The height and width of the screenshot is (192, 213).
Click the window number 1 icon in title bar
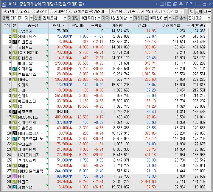(4, 4)
